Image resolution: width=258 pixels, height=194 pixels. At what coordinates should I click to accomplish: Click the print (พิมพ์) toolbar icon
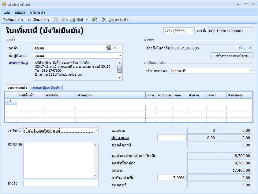pyautogui.click(x=73, y=20)
